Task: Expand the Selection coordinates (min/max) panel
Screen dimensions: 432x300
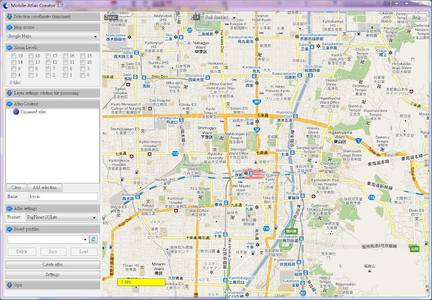Action: coord(52,17)
